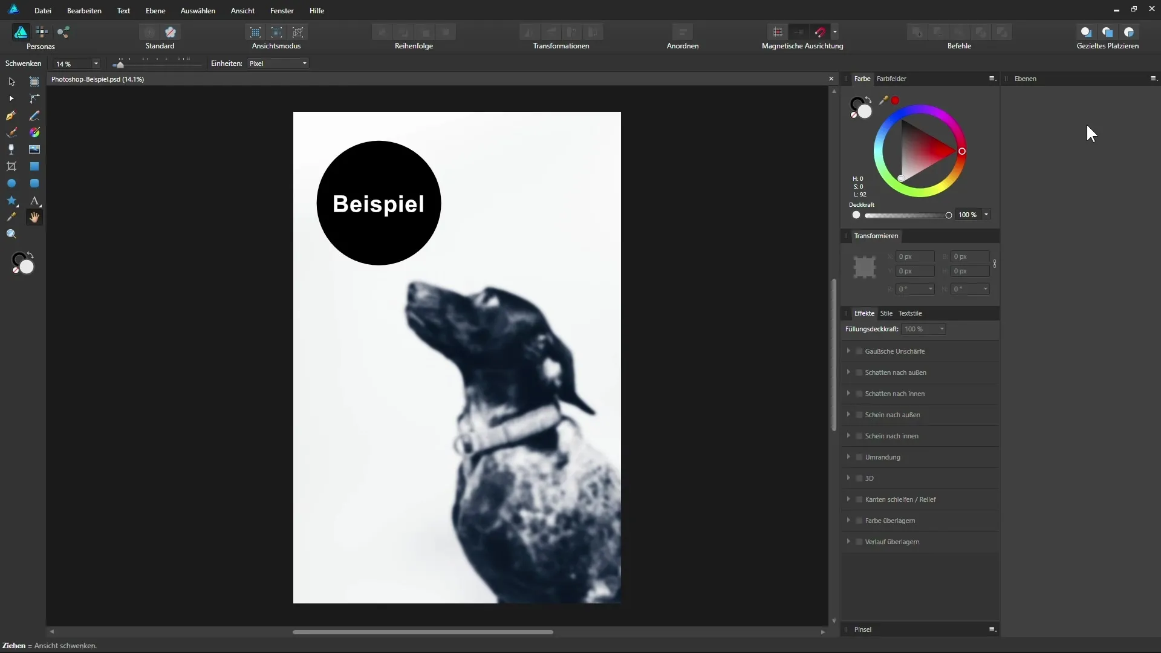Image resolution: width=1161 pixels, height=653 pixels.
Task: Select the Pencil tool
Action: click(x=34, y=115)
